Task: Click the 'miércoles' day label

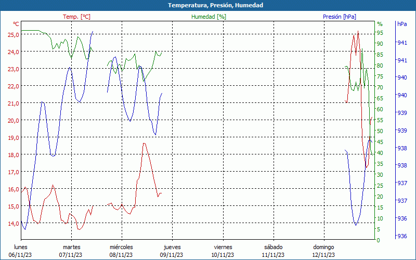Action: pos(122,247)
